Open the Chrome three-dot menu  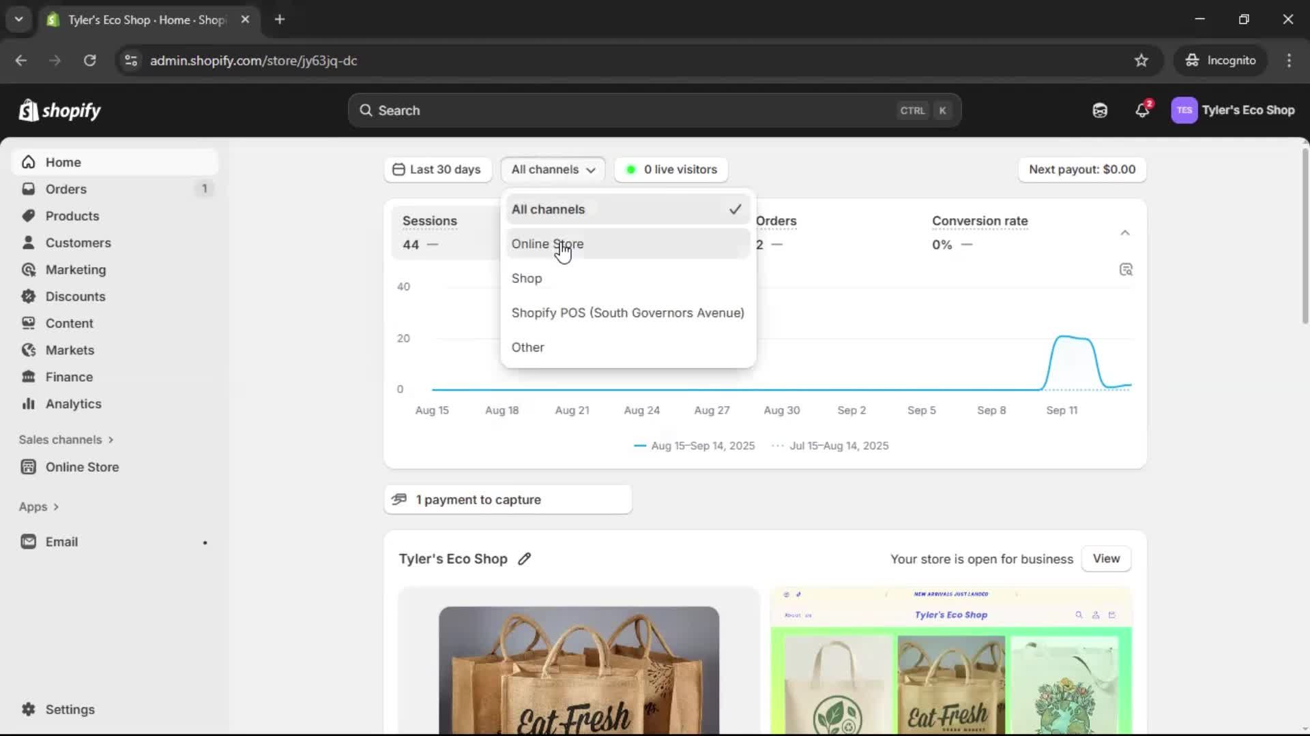point(1289,61)
